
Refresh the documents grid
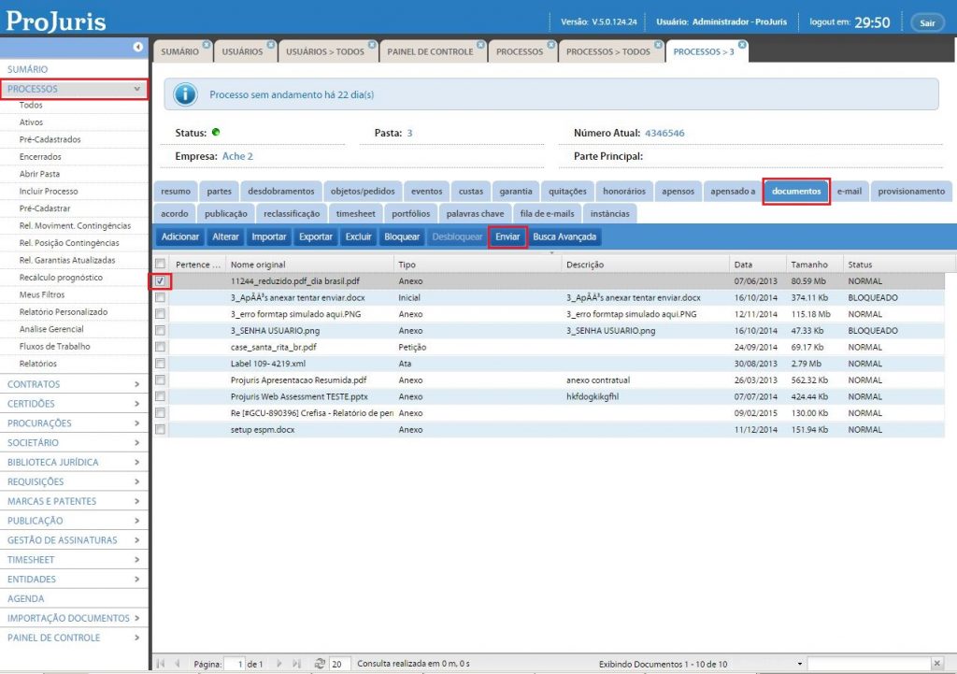(320, 663)
